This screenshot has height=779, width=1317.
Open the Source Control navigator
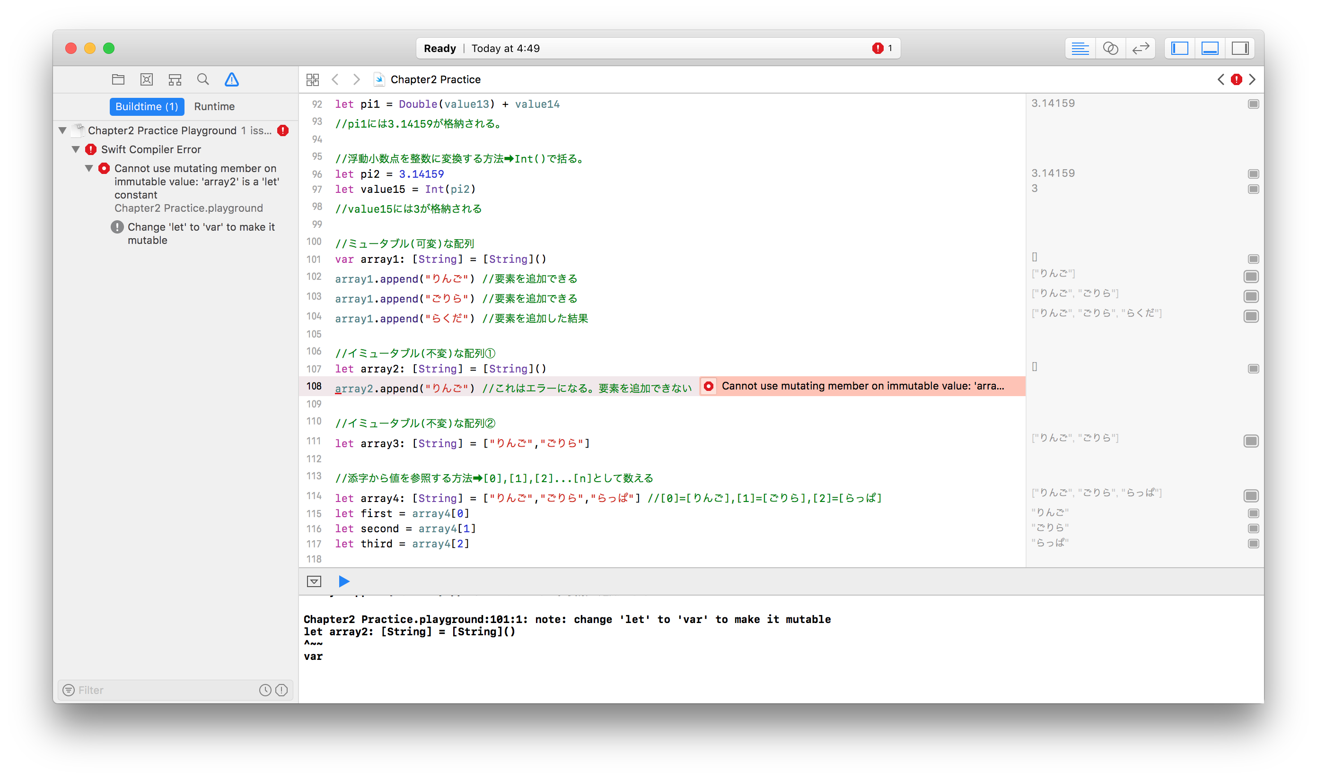click(x=147, y=79)
